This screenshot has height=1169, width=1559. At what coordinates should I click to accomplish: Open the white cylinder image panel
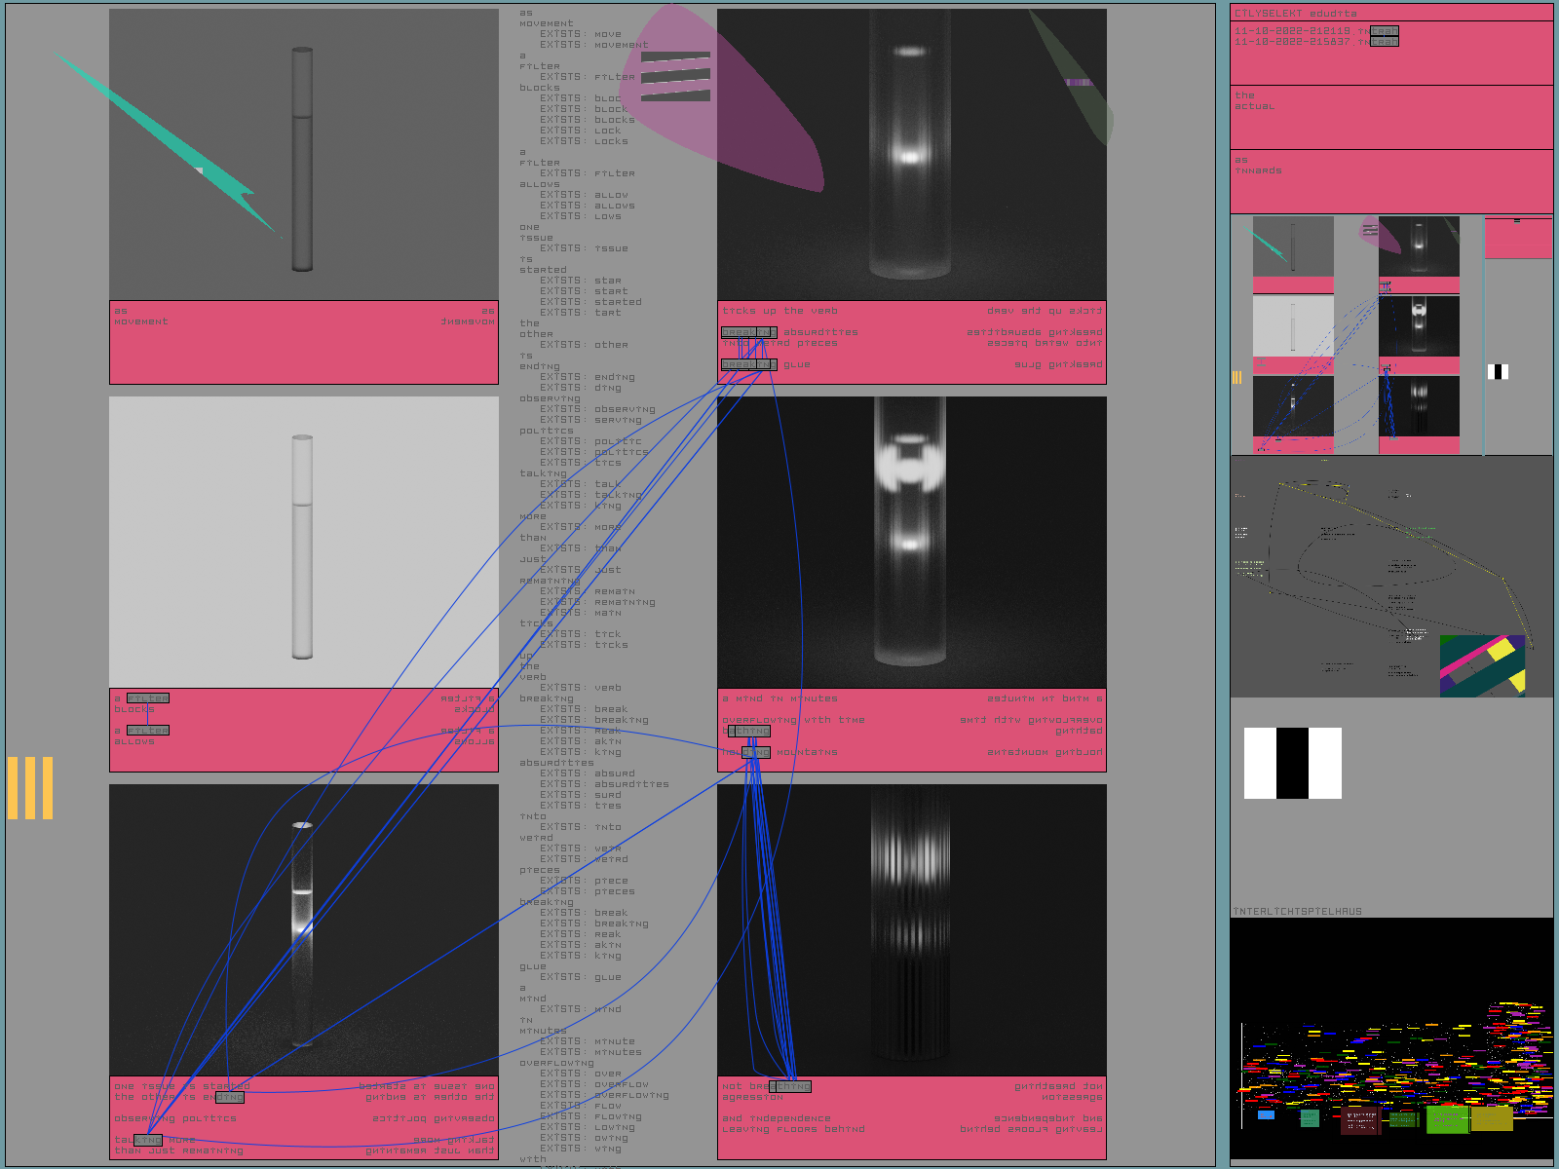[304, 542]
